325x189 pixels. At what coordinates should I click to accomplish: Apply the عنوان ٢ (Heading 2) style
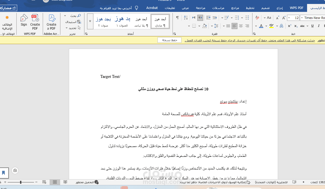[x=103, y=21]
